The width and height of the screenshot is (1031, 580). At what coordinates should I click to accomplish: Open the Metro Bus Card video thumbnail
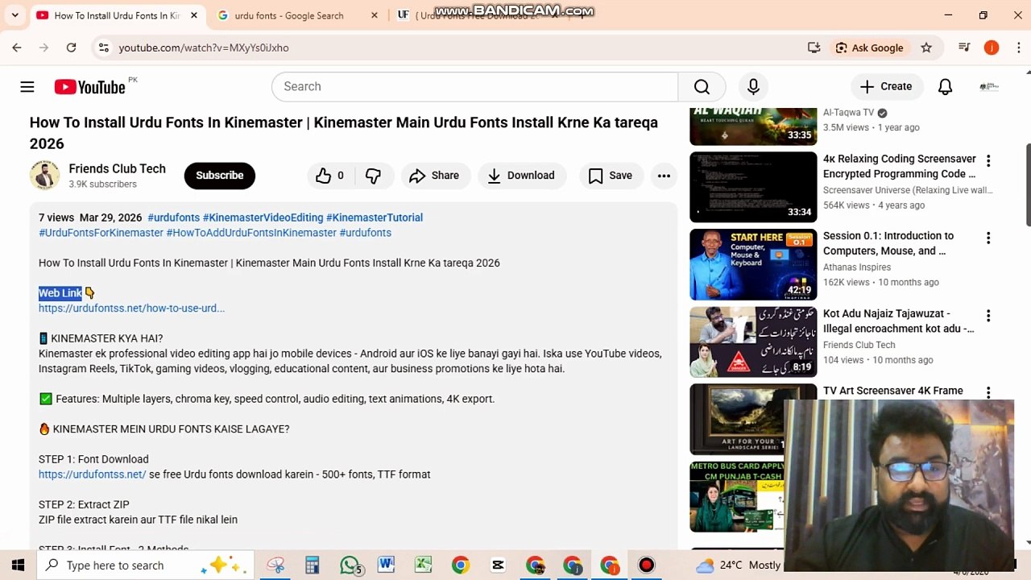pos(736,496)
